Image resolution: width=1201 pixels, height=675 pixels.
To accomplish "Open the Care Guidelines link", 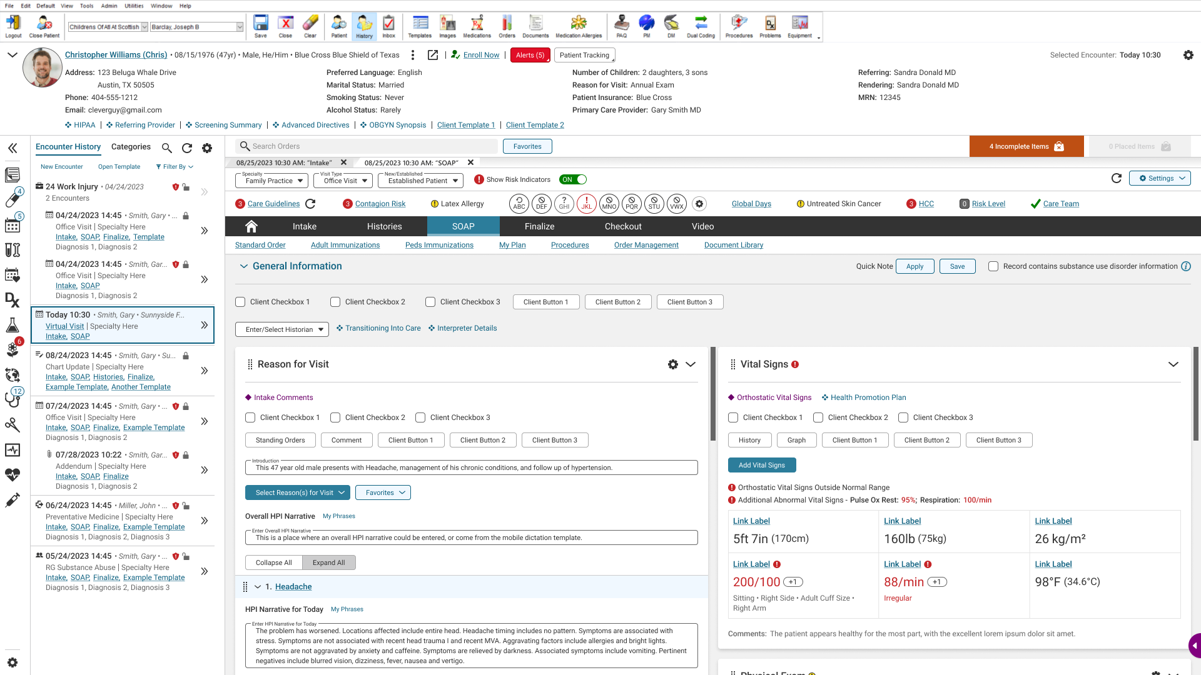I will point(273,204).
